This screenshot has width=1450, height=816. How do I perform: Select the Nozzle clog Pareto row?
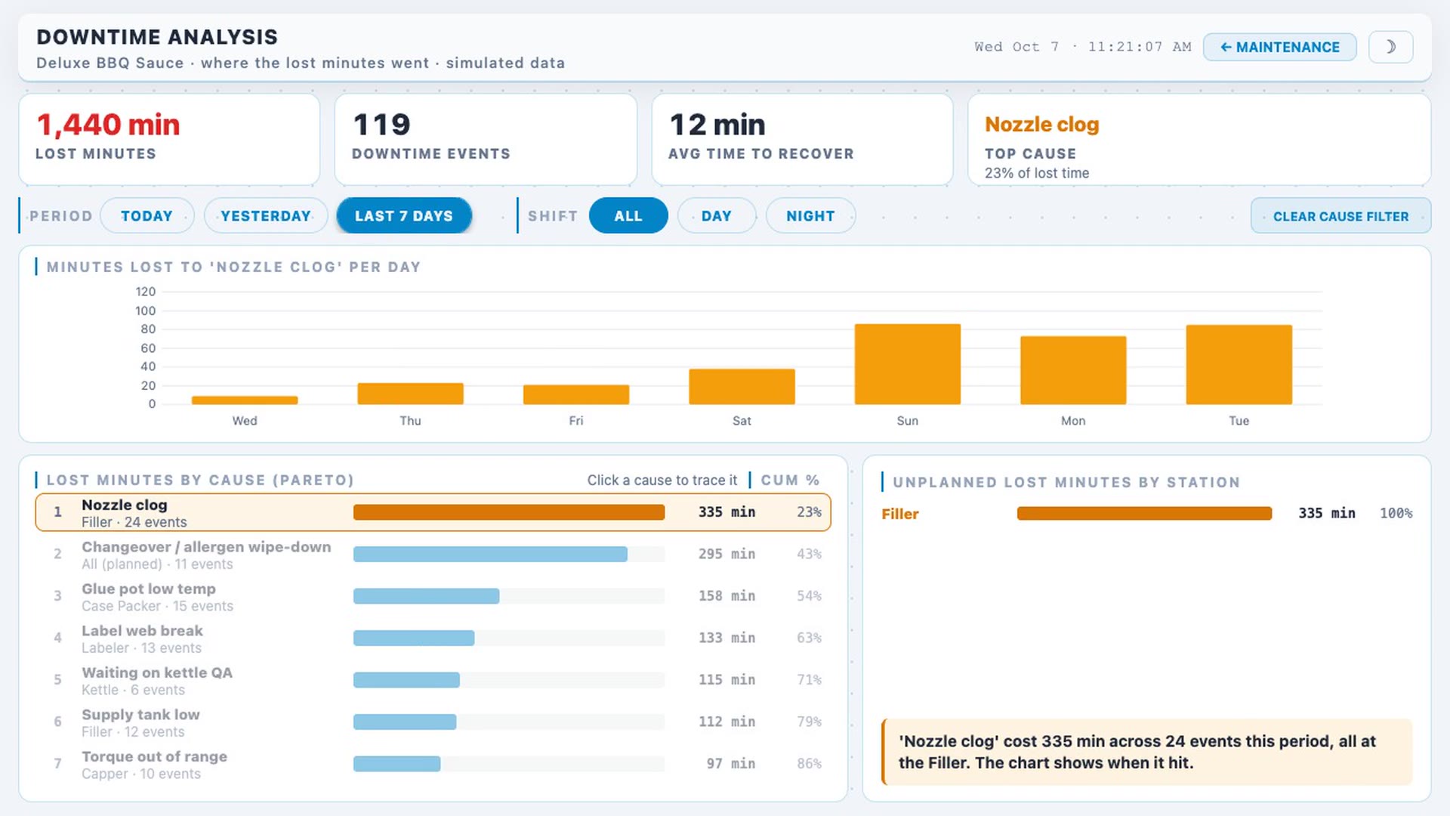(x=433, y=512)
